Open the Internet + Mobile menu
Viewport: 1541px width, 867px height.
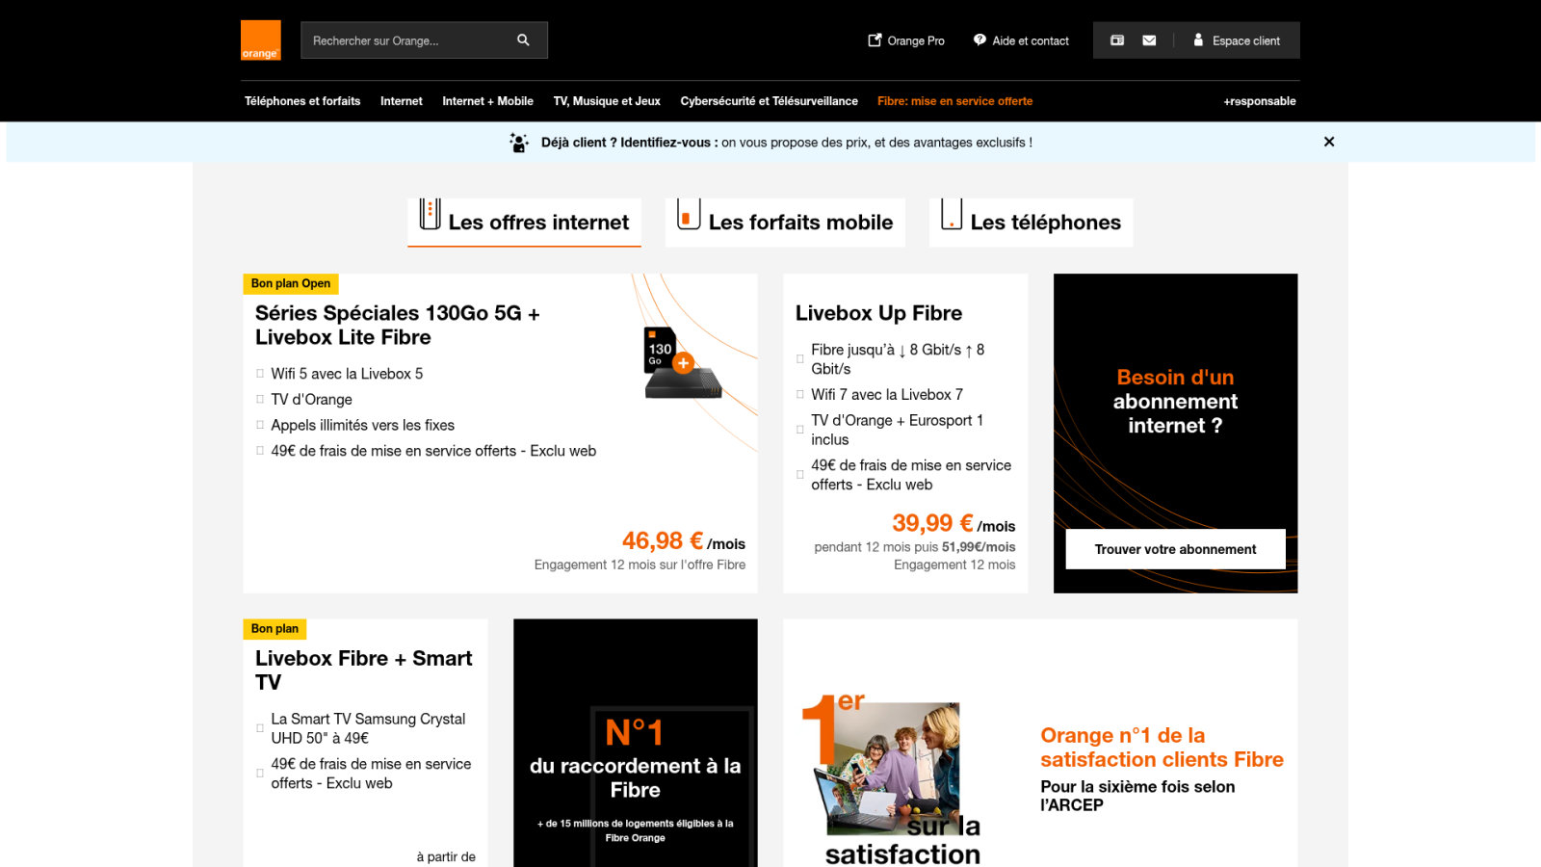coord(487,101)
